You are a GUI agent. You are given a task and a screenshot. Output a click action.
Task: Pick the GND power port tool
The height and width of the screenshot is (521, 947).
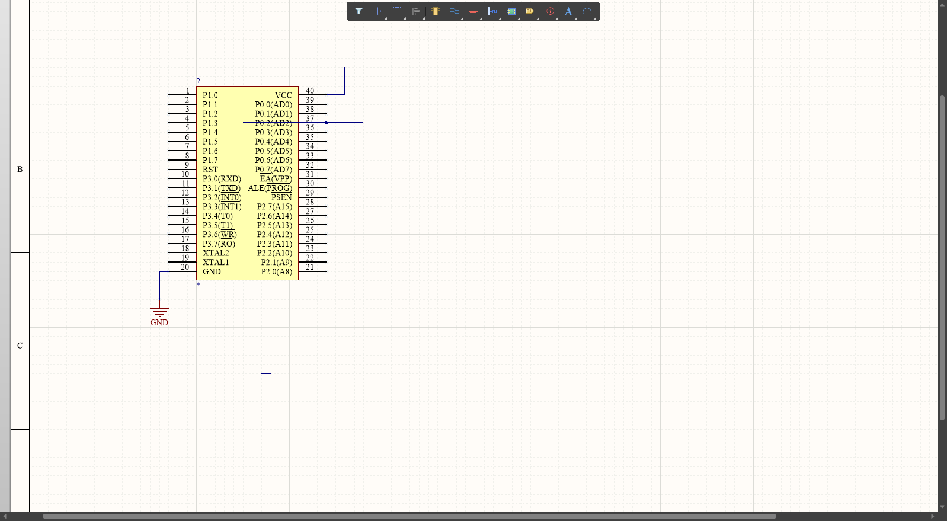click(473, 11)
